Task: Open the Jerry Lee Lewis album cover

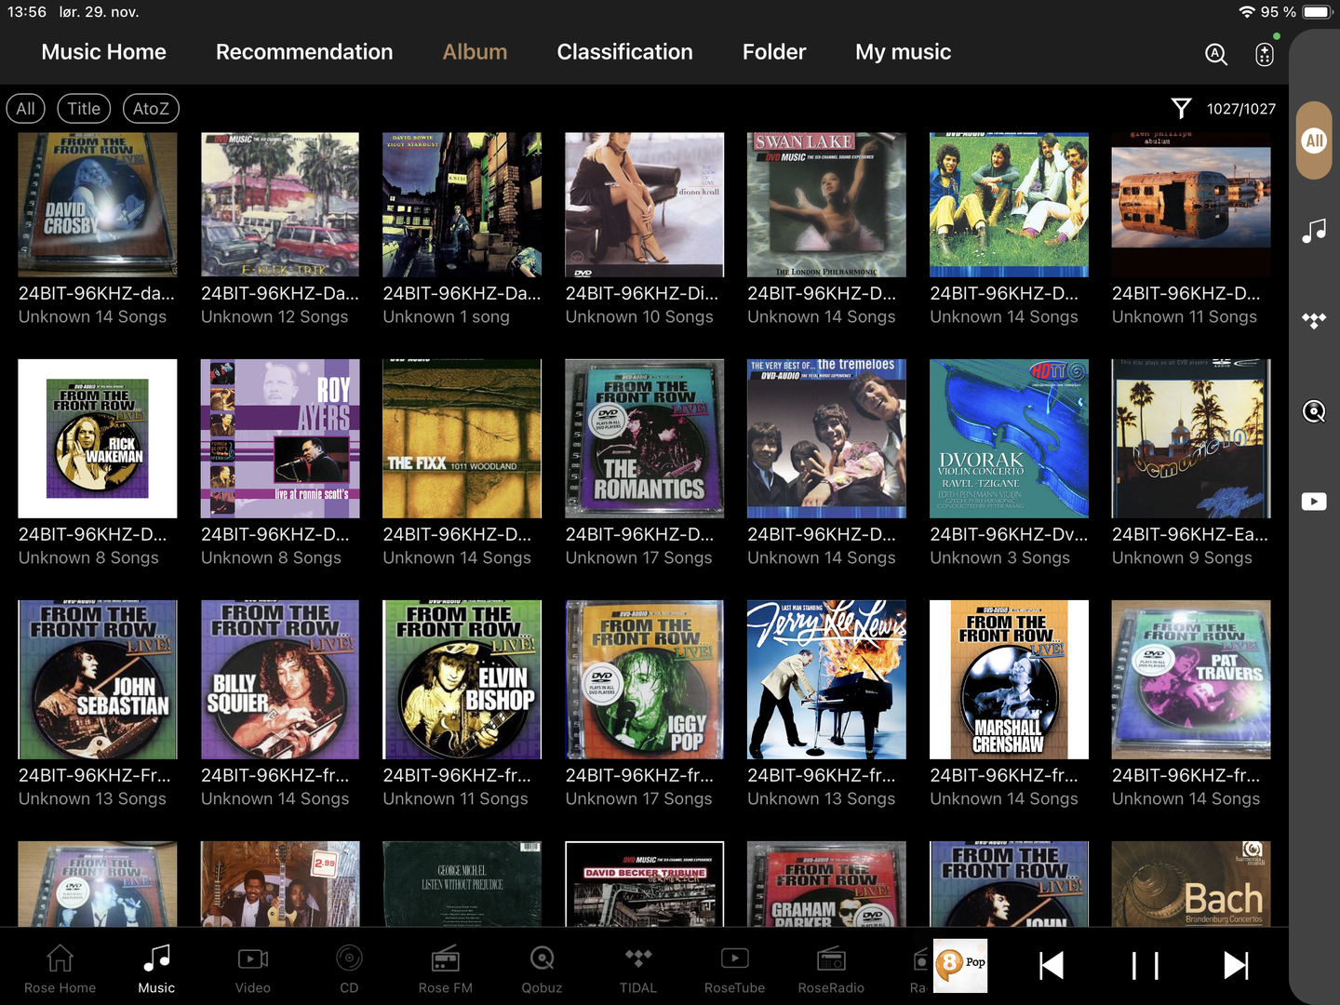Action: click(x=826, y=679)
